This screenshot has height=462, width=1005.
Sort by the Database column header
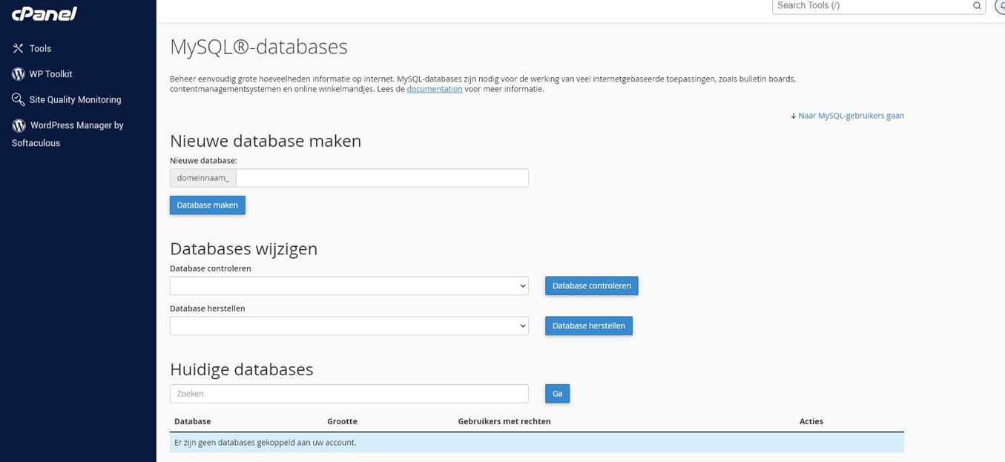pos(193,421)
